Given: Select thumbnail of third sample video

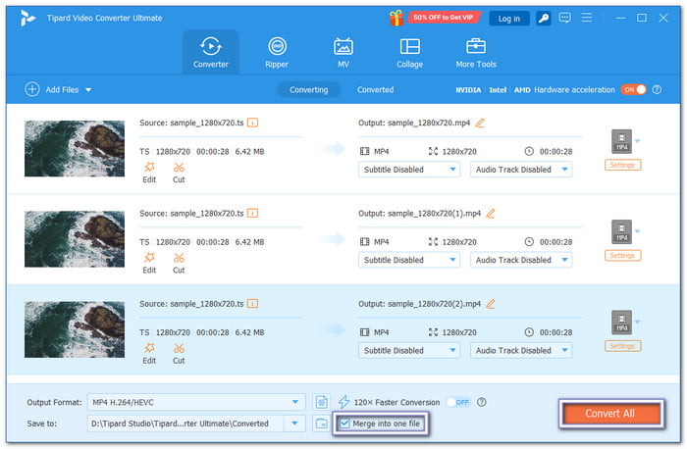Looking at the screenshot, I should (x=75, y=329).
